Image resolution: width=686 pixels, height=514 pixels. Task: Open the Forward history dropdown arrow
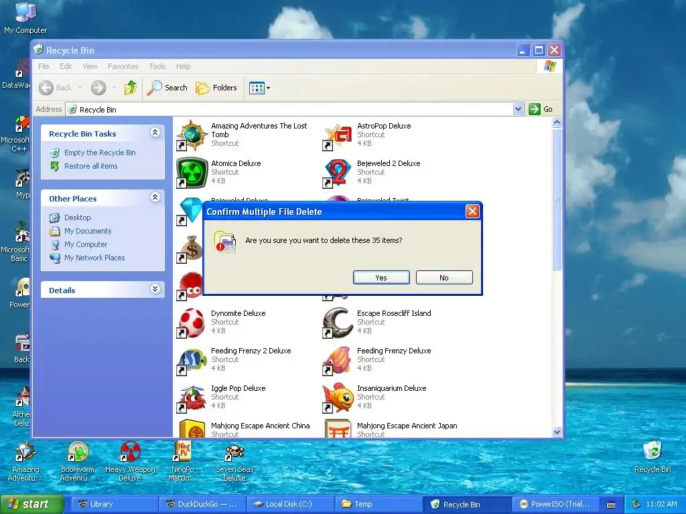[114, 88]
